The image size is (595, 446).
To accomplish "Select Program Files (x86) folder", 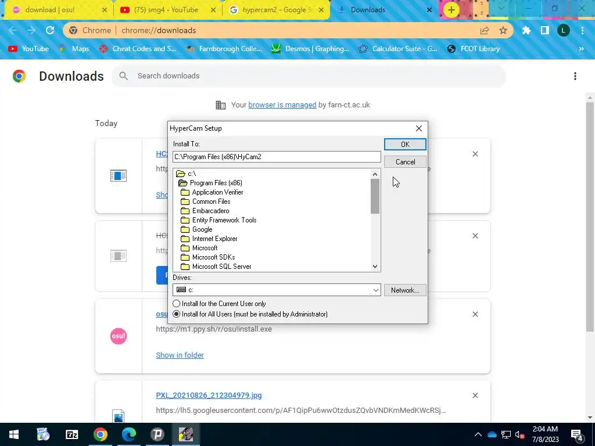I will (x=210, y=183).
